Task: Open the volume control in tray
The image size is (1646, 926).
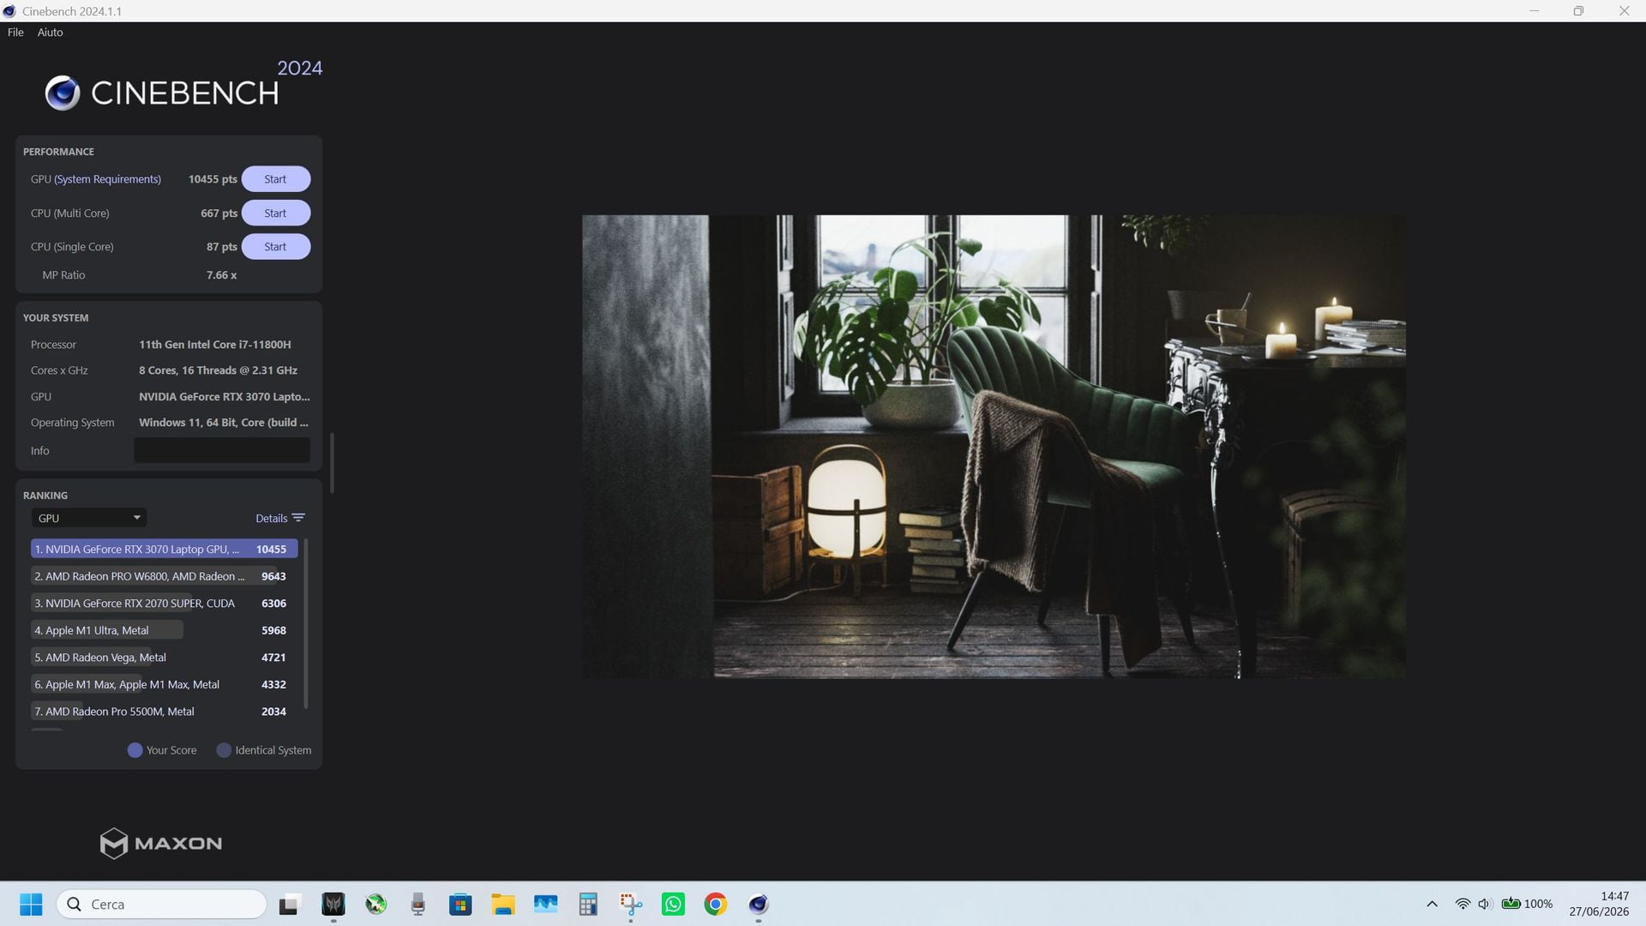Action: click(1485, 905)
